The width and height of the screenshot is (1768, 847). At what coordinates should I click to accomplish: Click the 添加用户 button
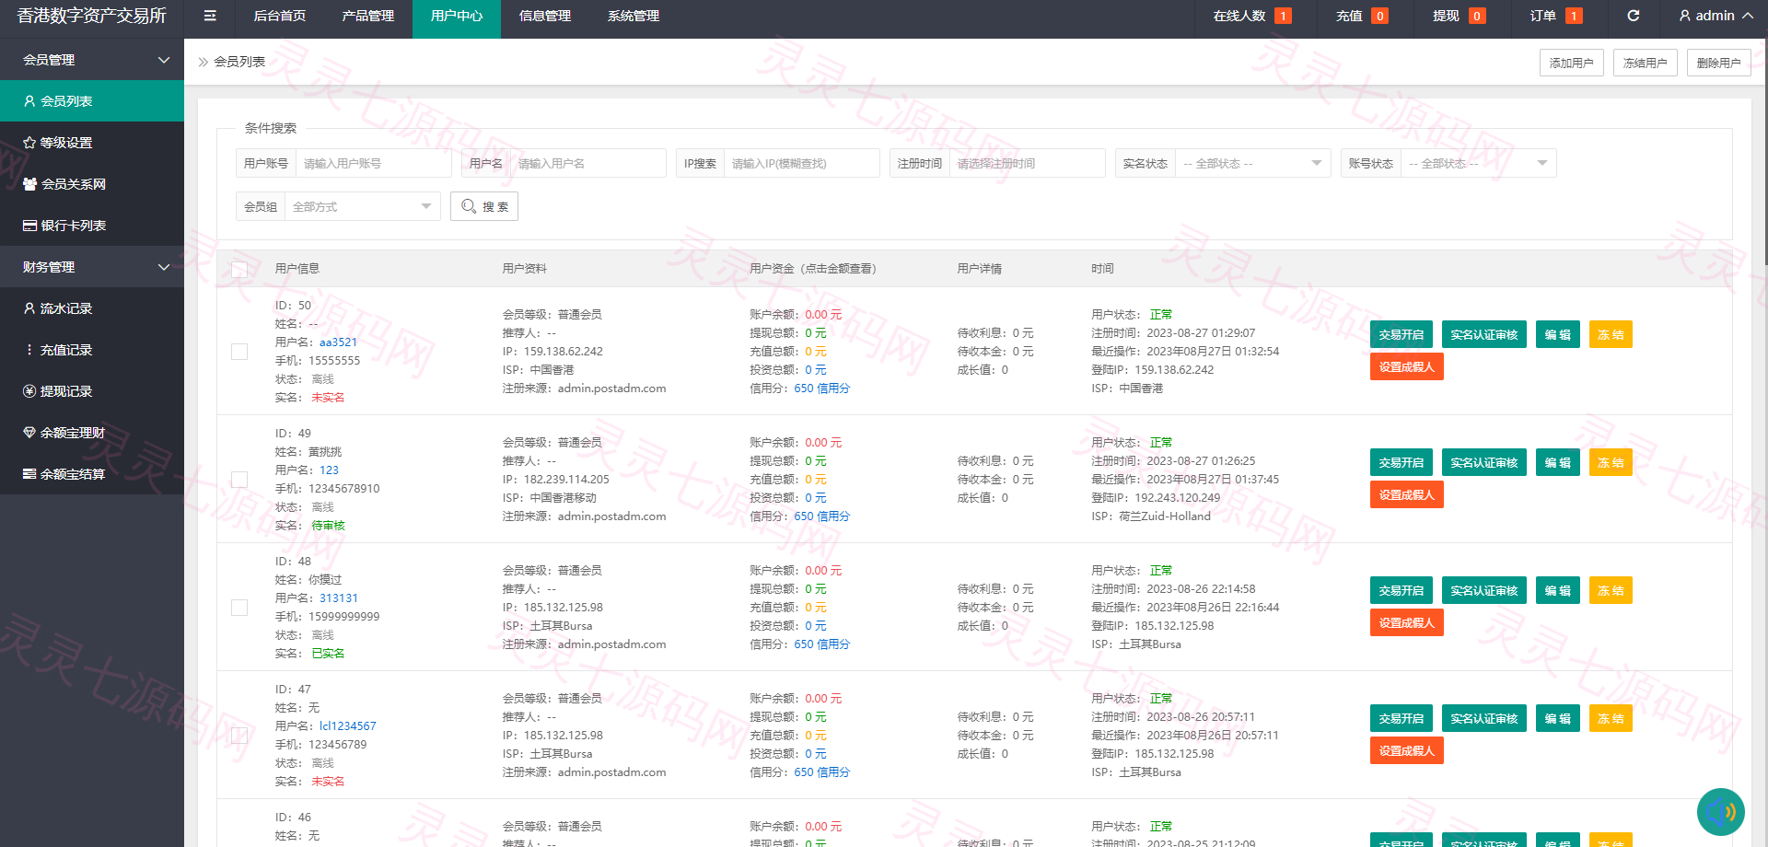tap(1572, 63)
